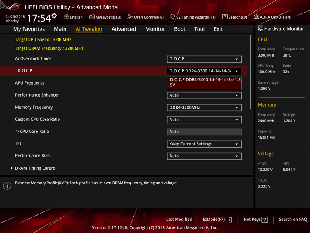The width and height of the screenshot is (310, 233).
Task: Click APU Freq value 100.0 MHz
Action: (267, 72)
